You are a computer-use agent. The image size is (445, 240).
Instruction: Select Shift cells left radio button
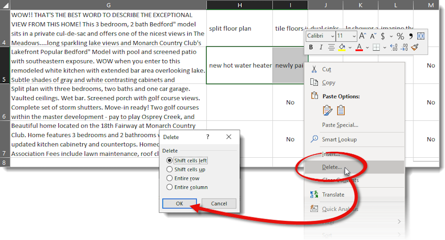pyautogui.click(x=170, y=161)
